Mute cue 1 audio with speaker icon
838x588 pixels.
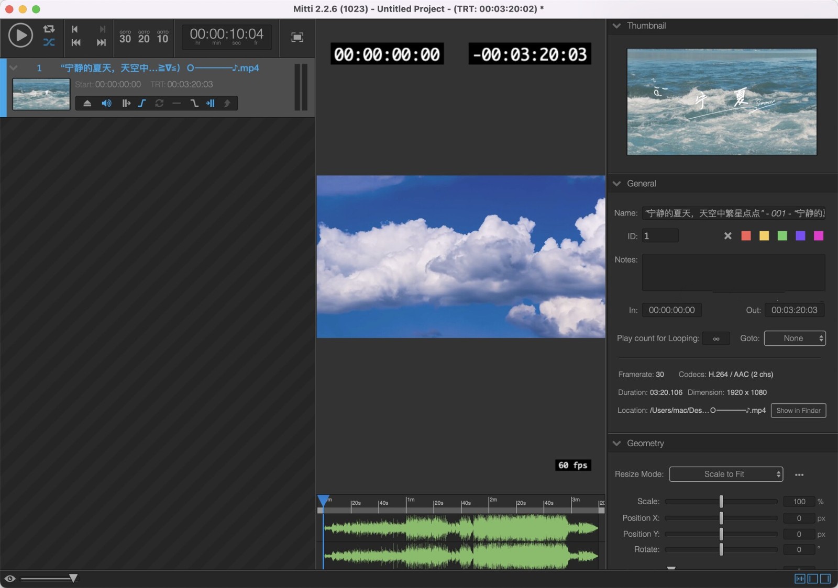(x=106, y=104)
